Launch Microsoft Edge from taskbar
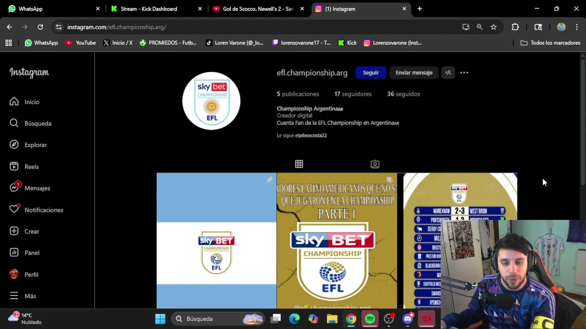586x329 pixels. pos(294,319)
